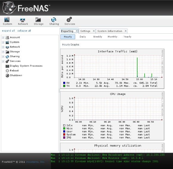Viewport: 173px width, 169px height.
Task: Click the Reboot icon in the tree
Action: coord(7,71)
